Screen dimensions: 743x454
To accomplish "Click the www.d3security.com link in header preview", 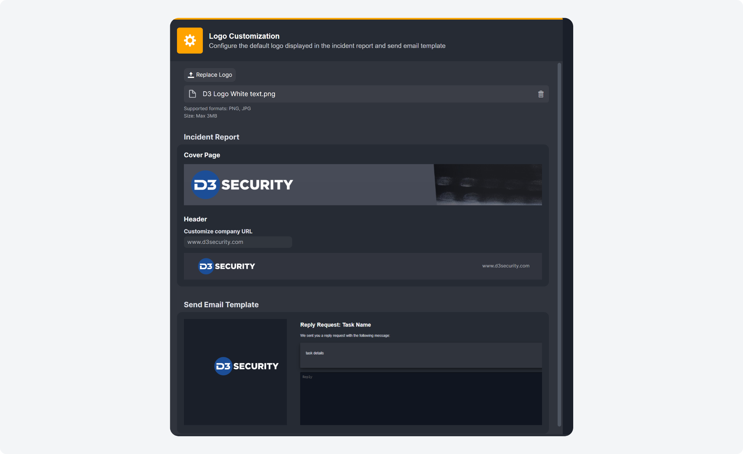I will click(505, 266).
